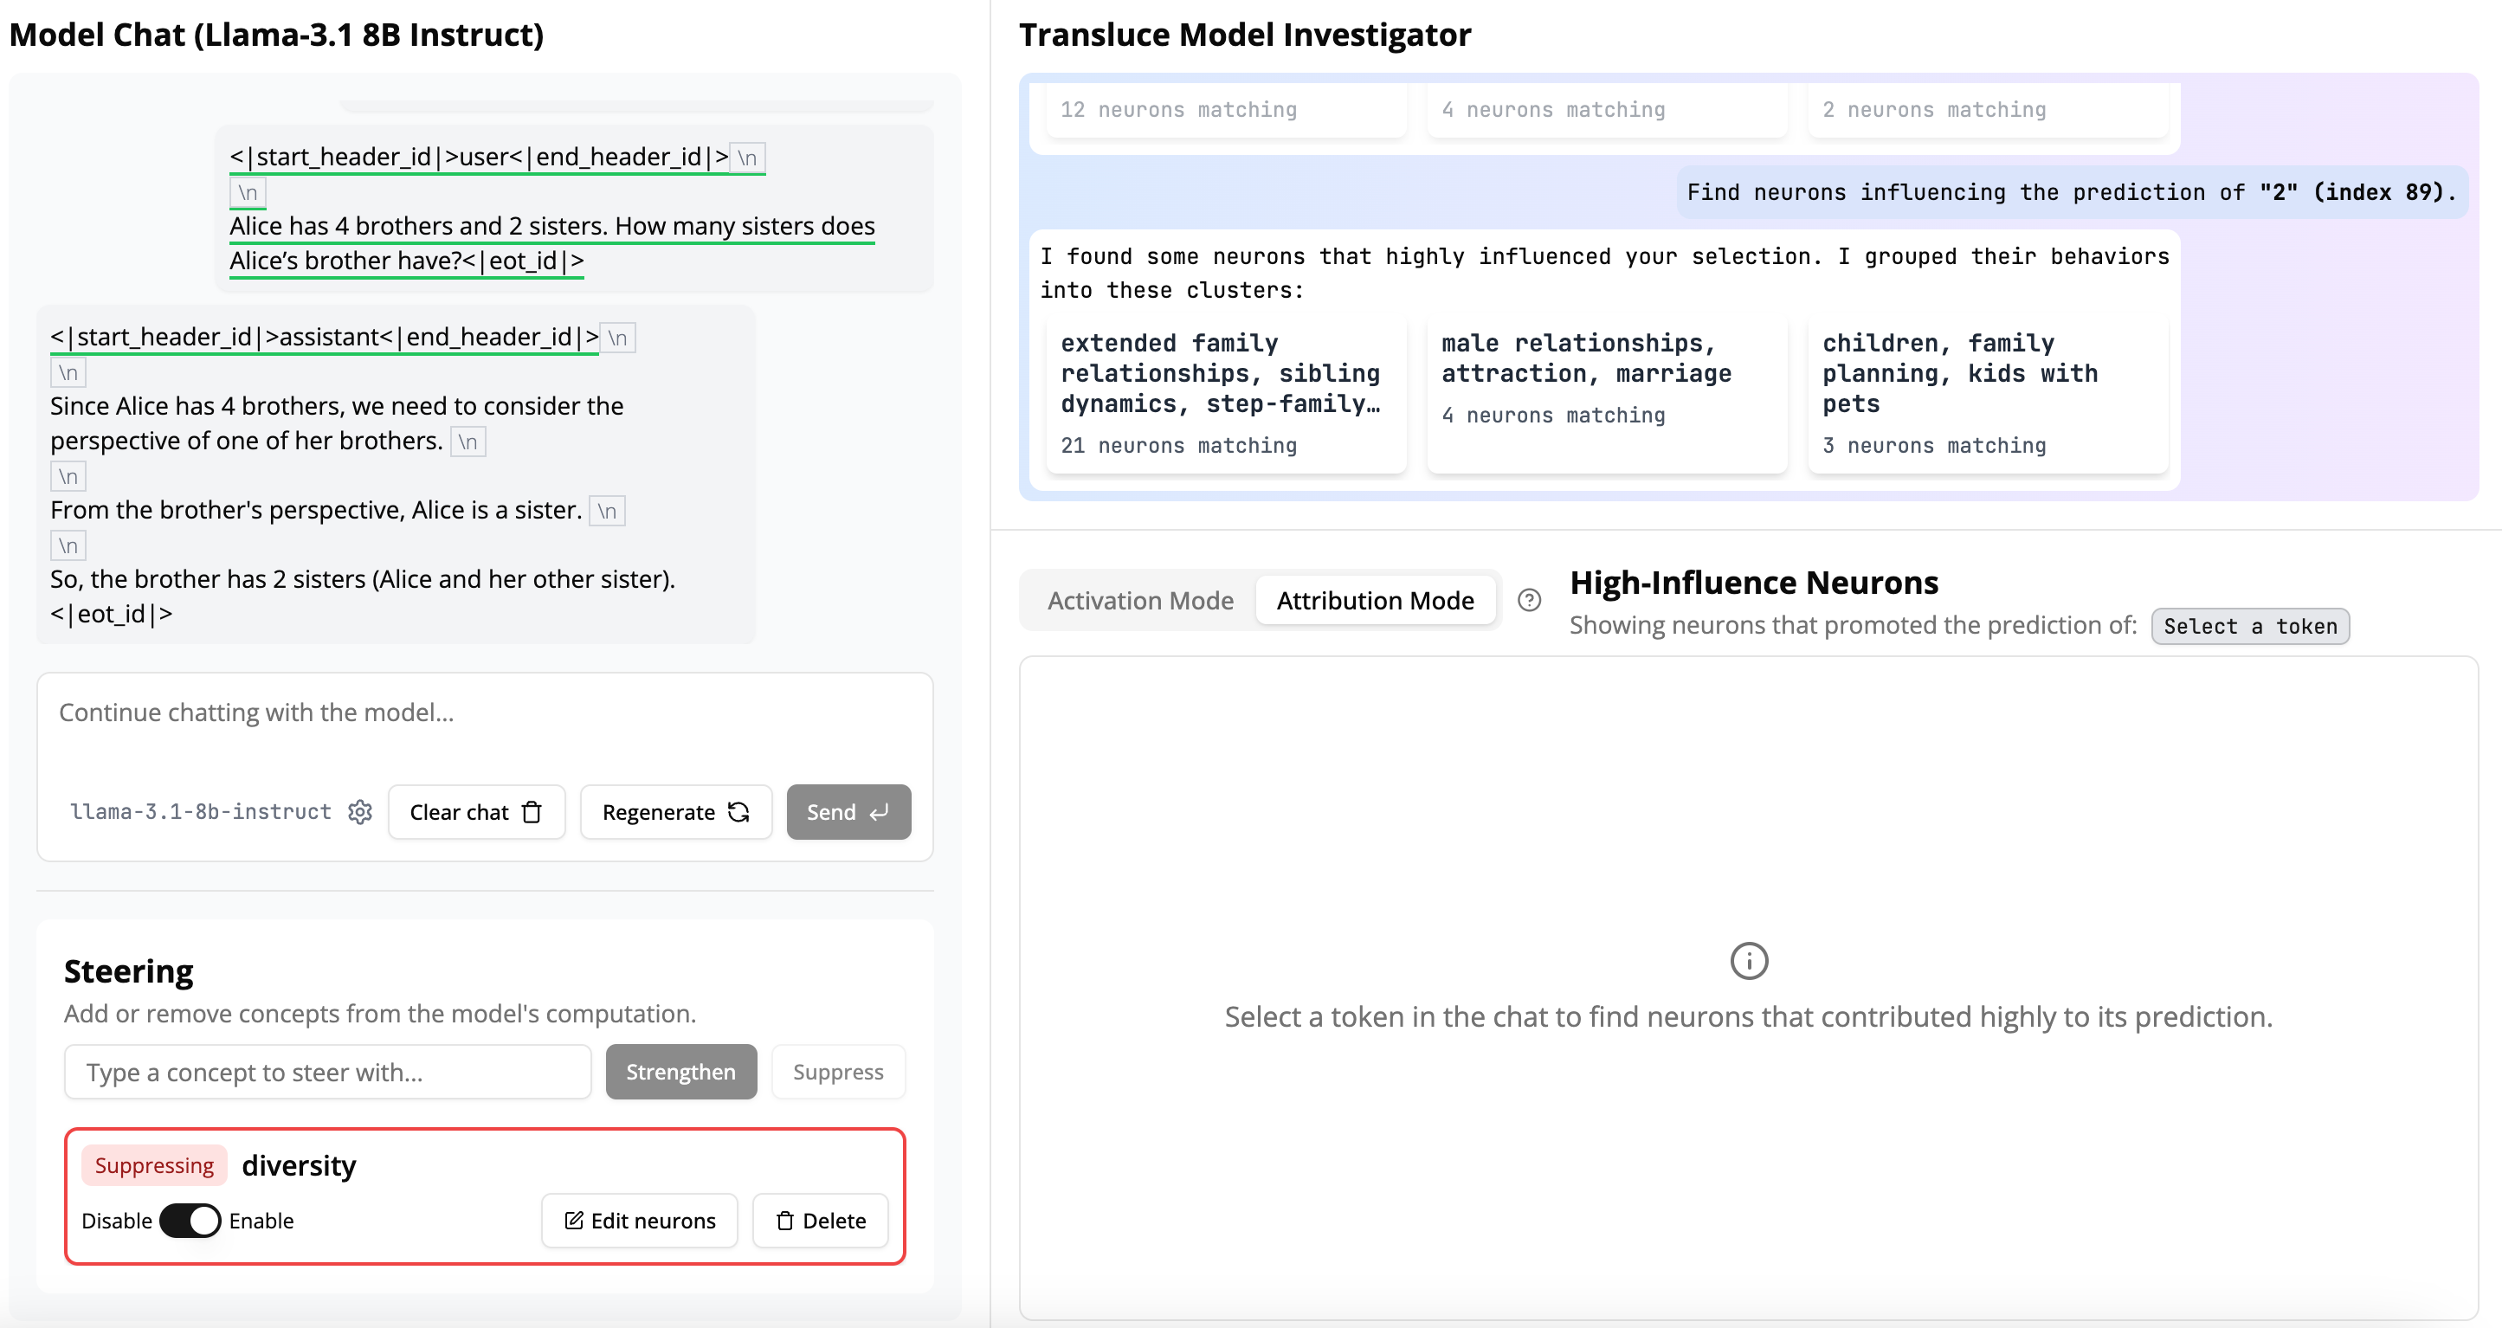Open model settings gear icon

click(359, 812)
